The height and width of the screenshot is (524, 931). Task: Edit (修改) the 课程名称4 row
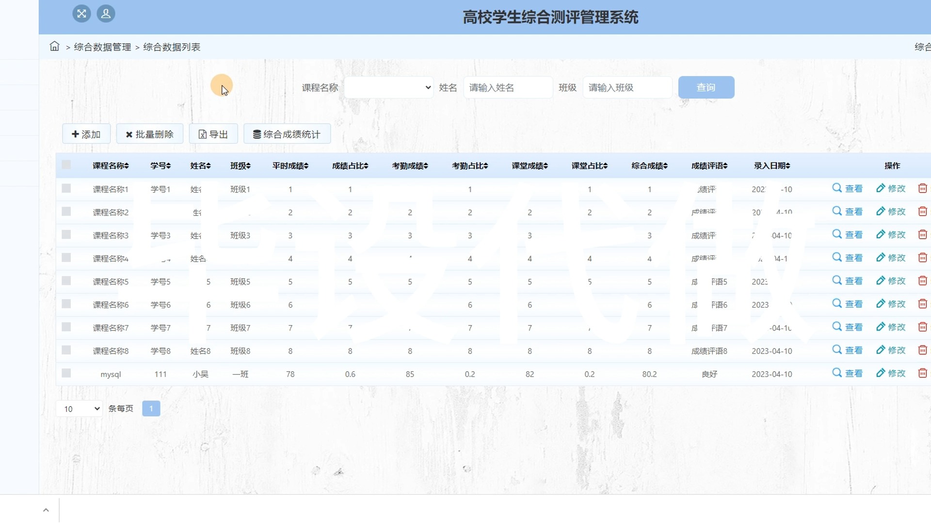click(891, 258)
